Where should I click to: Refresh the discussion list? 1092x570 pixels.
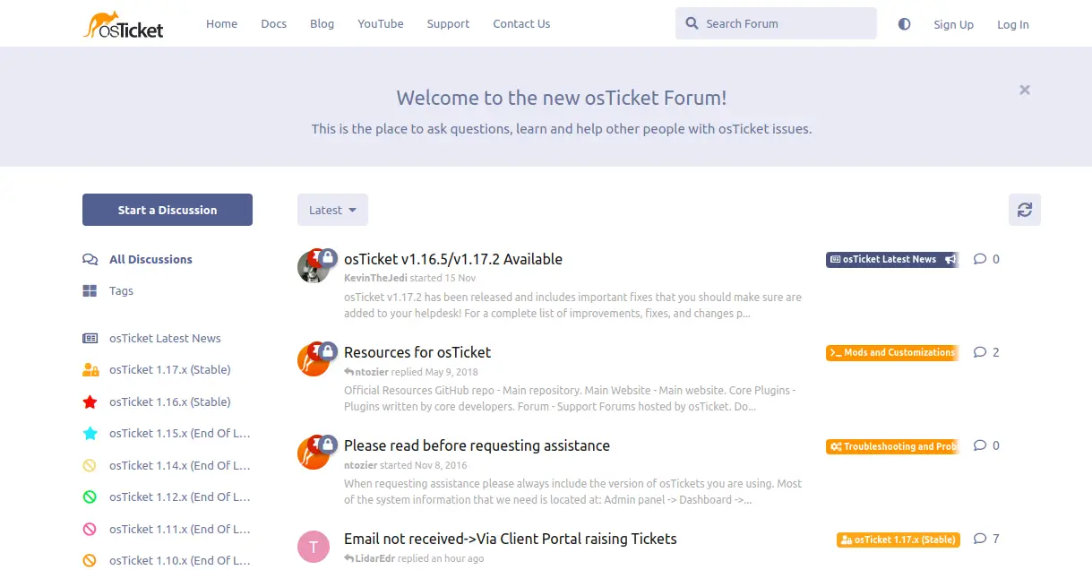1025,210
